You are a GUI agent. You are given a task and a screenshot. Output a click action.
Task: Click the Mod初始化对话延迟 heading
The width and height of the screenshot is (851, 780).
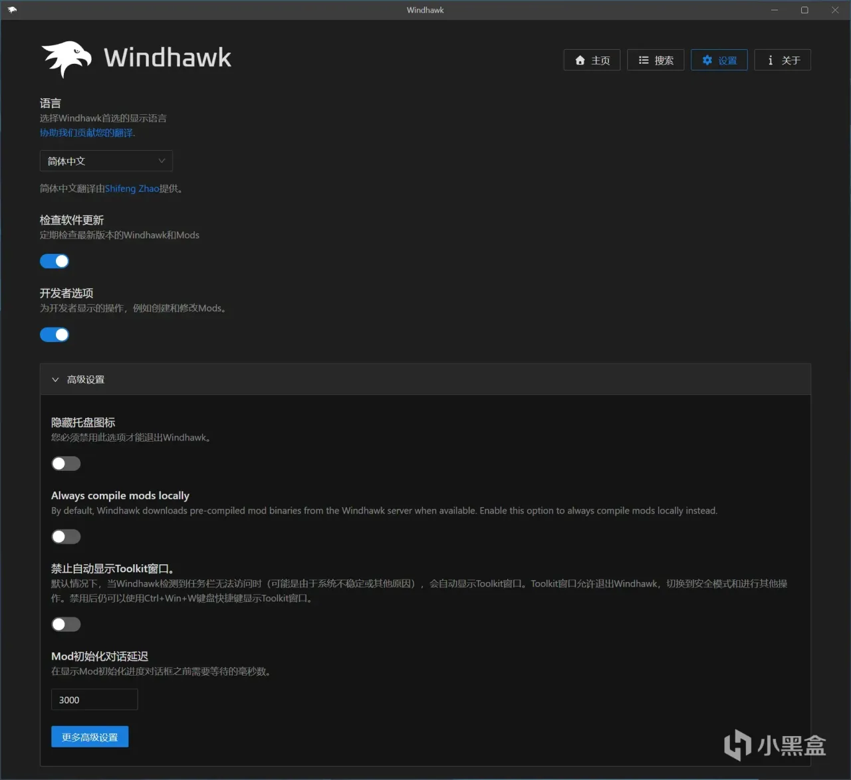click(100, 656)
